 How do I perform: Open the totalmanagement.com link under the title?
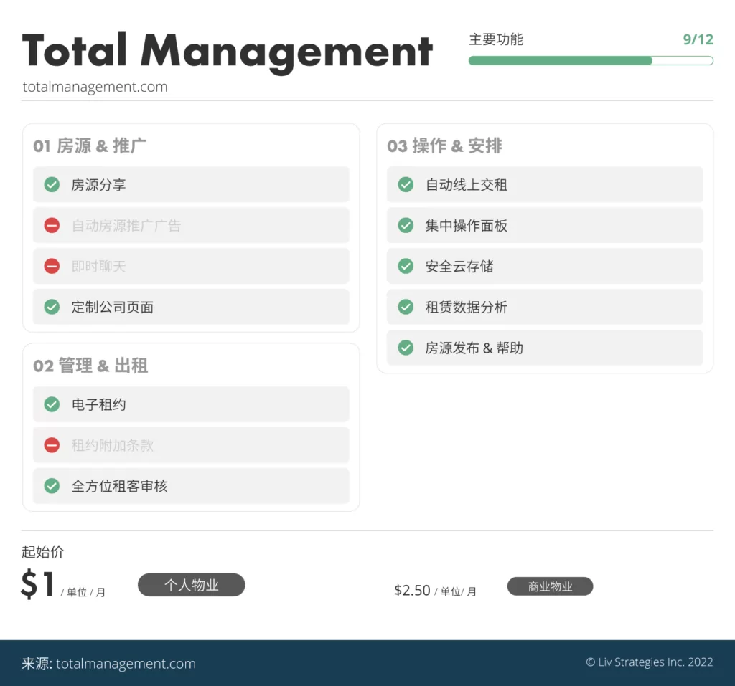(x=95, y=87)
